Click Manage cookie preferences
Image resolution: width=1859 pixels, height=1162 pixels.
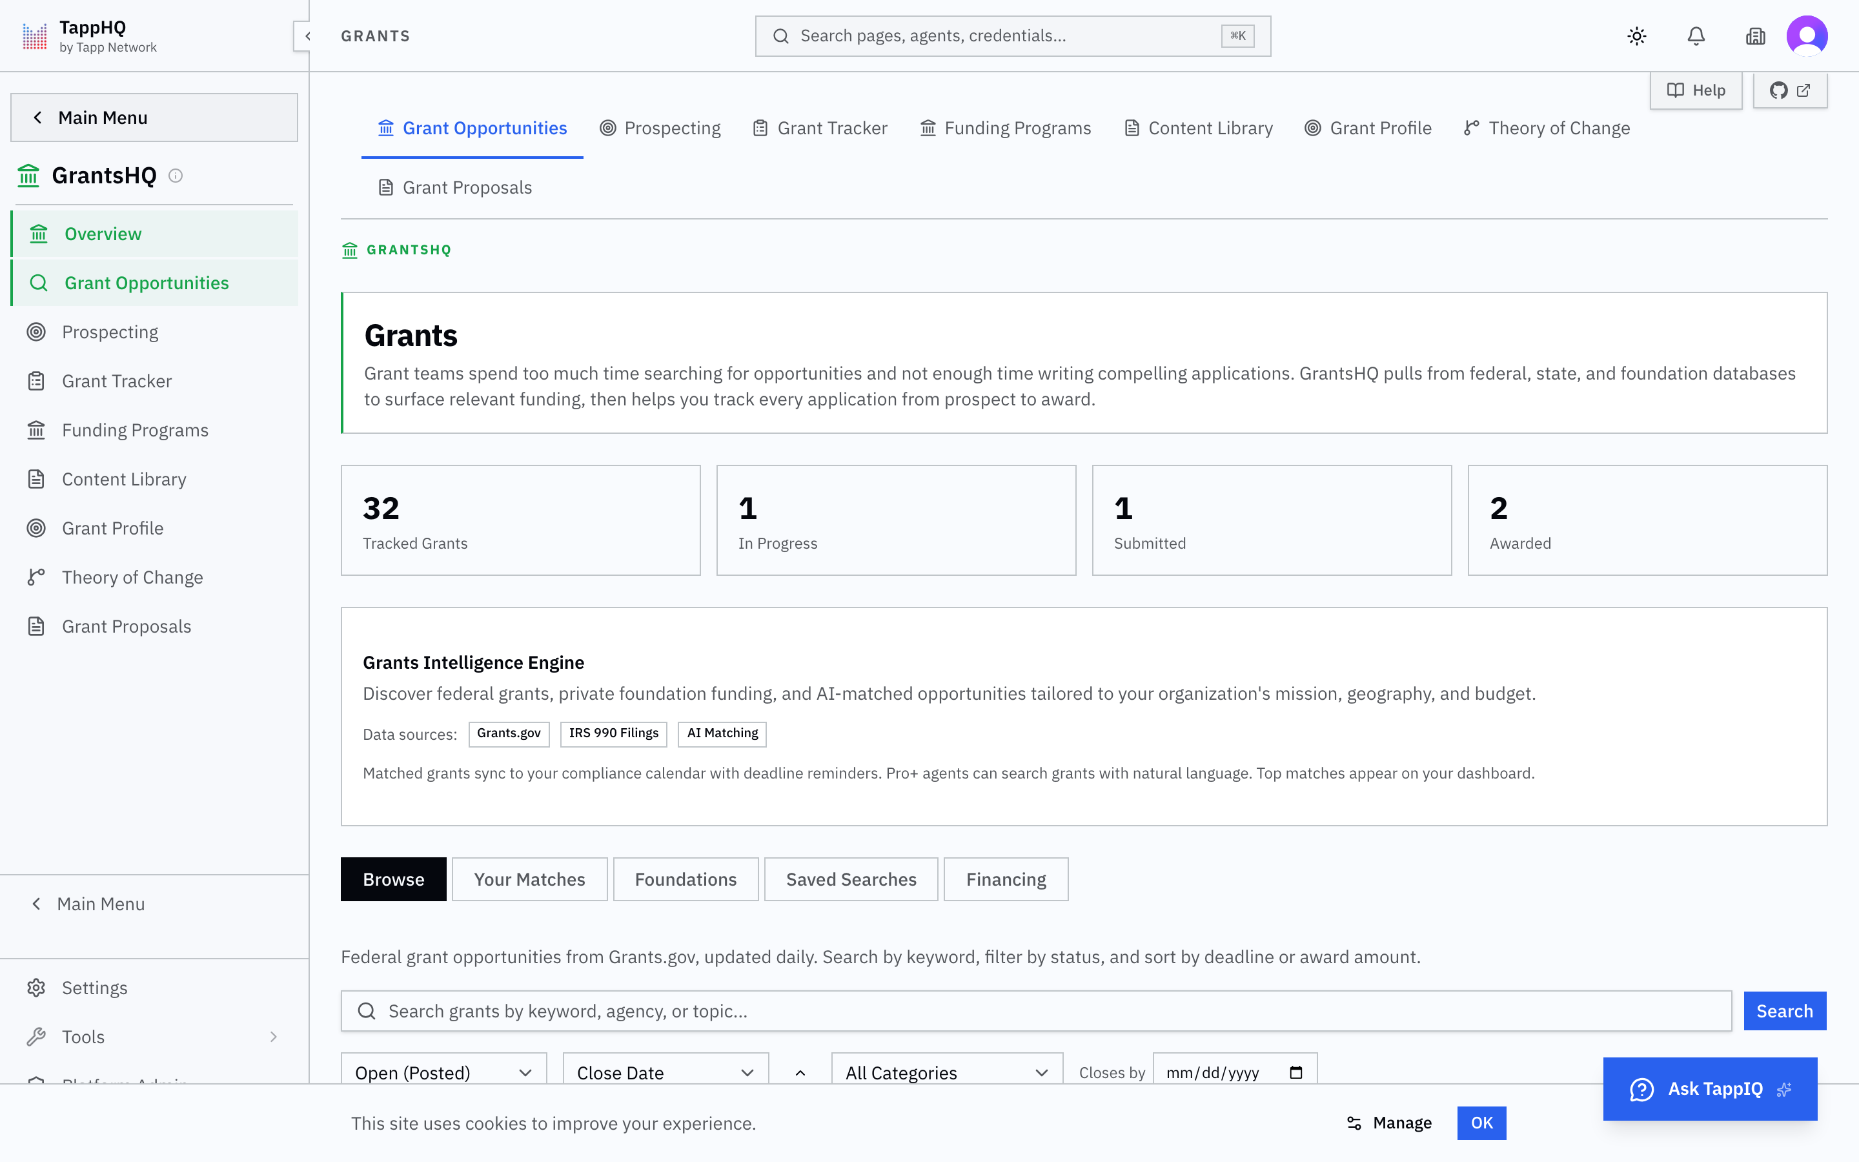pos(1390,1123)
